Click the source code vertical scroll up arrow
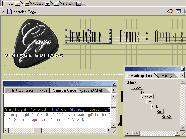The width and height of the screenshot is (186, 139). pyautogui.click(x=114, y=97)
